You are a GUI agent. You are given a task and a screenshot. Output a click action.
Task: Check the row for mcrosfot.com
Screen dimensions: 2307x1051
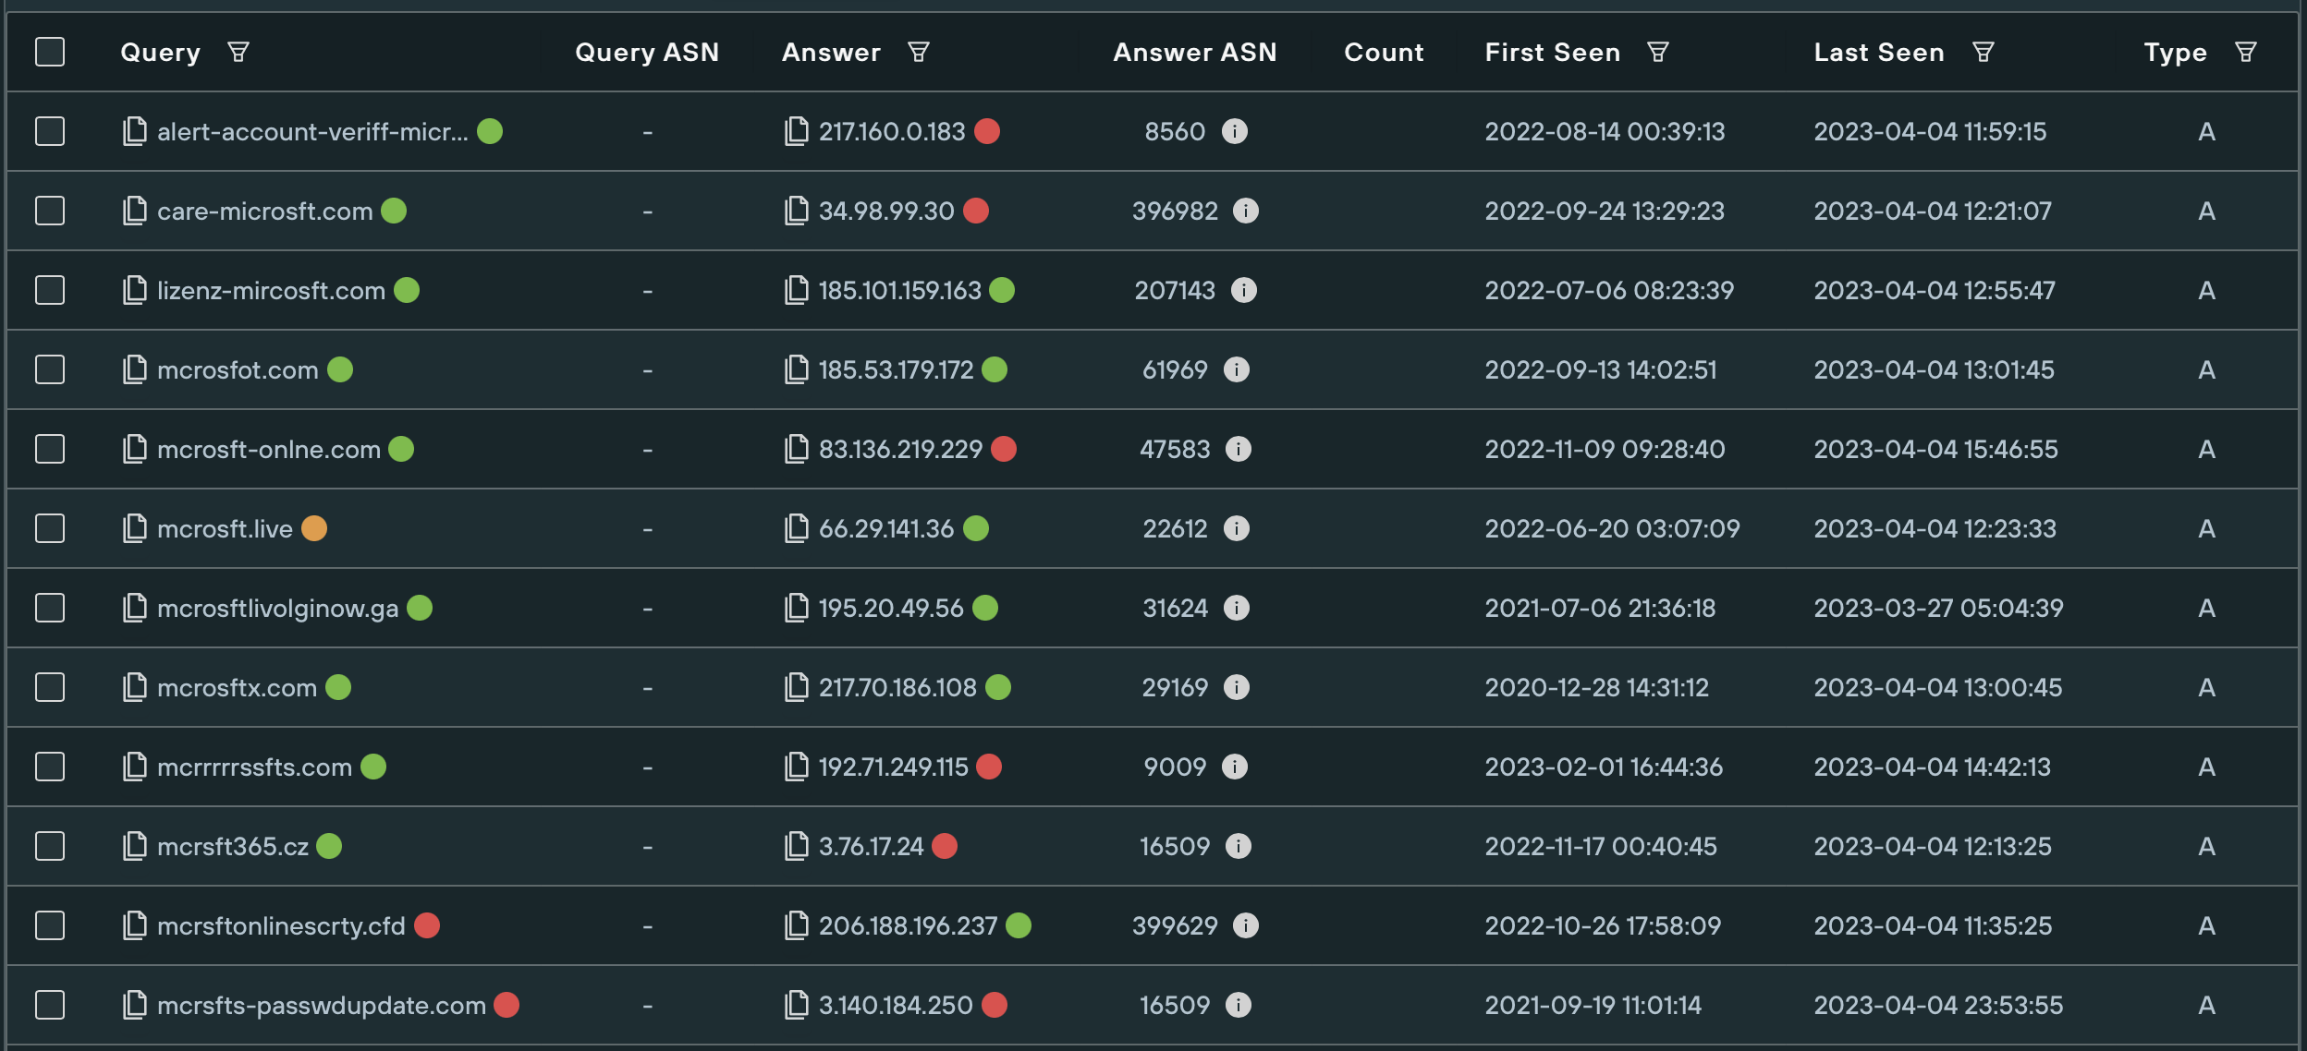(51, 369)
